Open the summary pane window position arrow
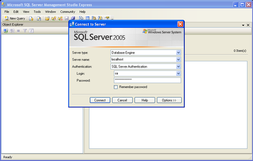The height and width of the screenshot is (161, 253). click(243, 25)
